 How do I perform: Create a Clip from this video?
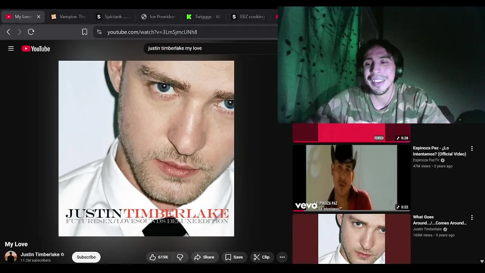(261, 257)
